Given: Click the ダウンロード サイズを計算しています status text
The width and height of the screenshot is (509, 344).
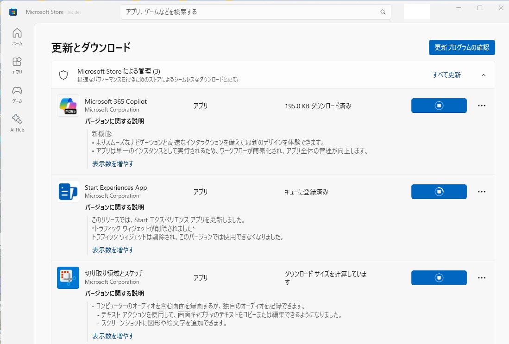Looking at the screenshot, I should (326, 278).
